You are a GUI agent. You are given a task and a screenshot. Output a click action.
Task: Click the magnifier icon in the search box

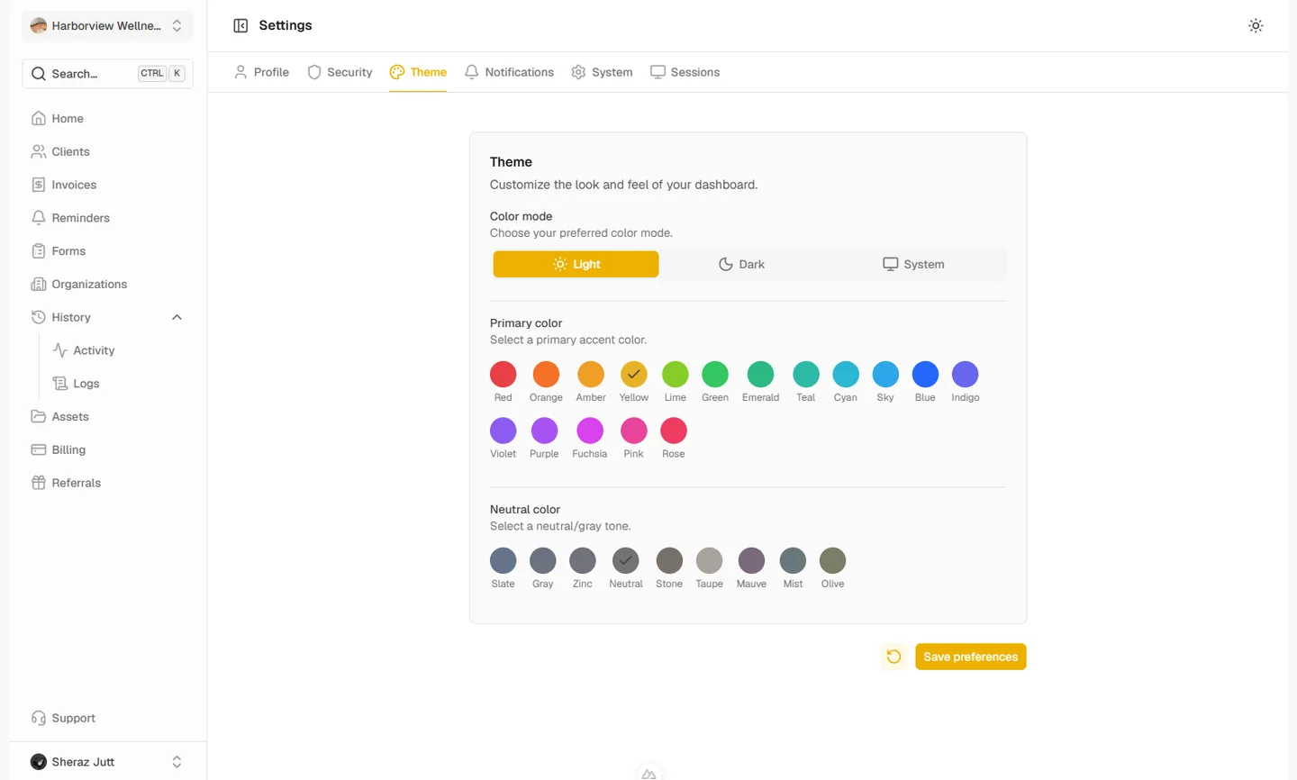39,74
